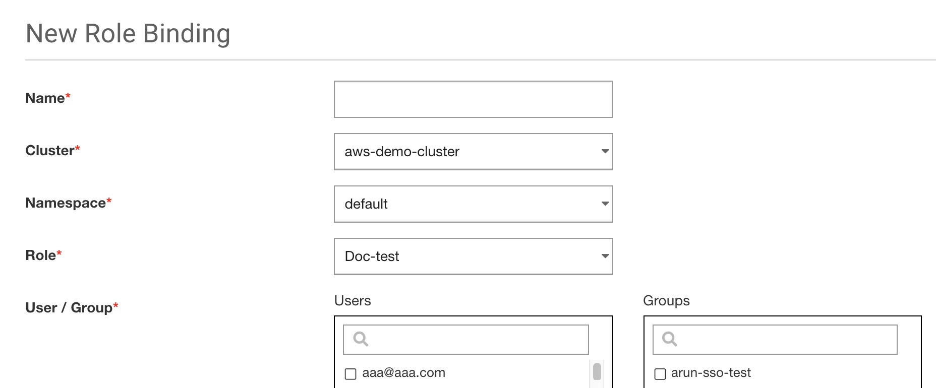Click the Role field label
The width and height of the screenshot is (936, 388).
pos(40,255)
